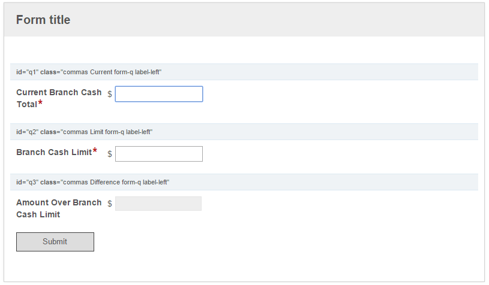Viewport: 489px width, 285px height.
Task: Click dollar sign before Amount Over field
Action: coord(110,204)
